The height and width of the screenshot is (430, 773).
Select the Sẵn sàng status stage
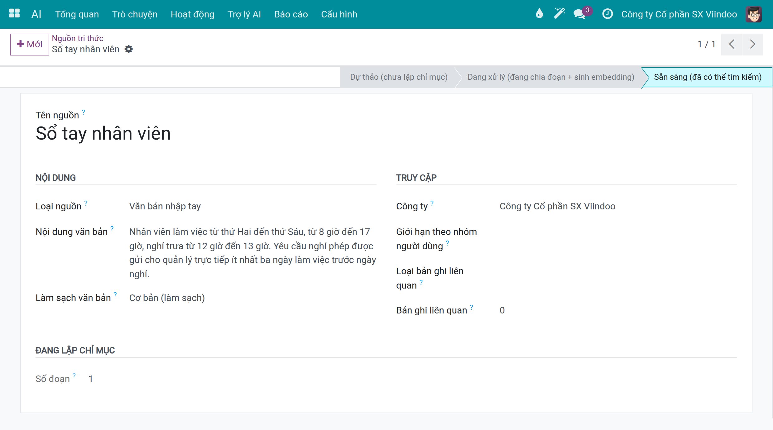point(708,77)
